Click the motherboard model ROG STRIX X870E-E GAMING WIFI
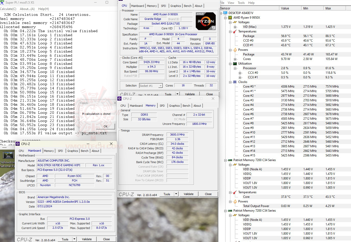Screen dimensions: 351x242 (x=60, y=165)
